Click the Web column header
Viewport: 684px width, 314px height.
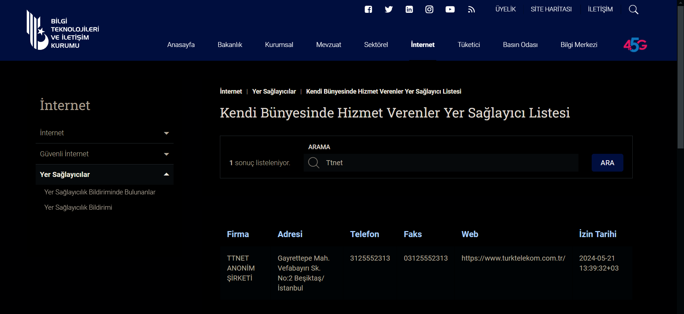pyautogui.click(x=470, y=234)
